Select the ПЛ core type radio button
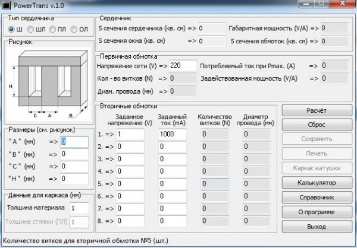 pos(52,29)
